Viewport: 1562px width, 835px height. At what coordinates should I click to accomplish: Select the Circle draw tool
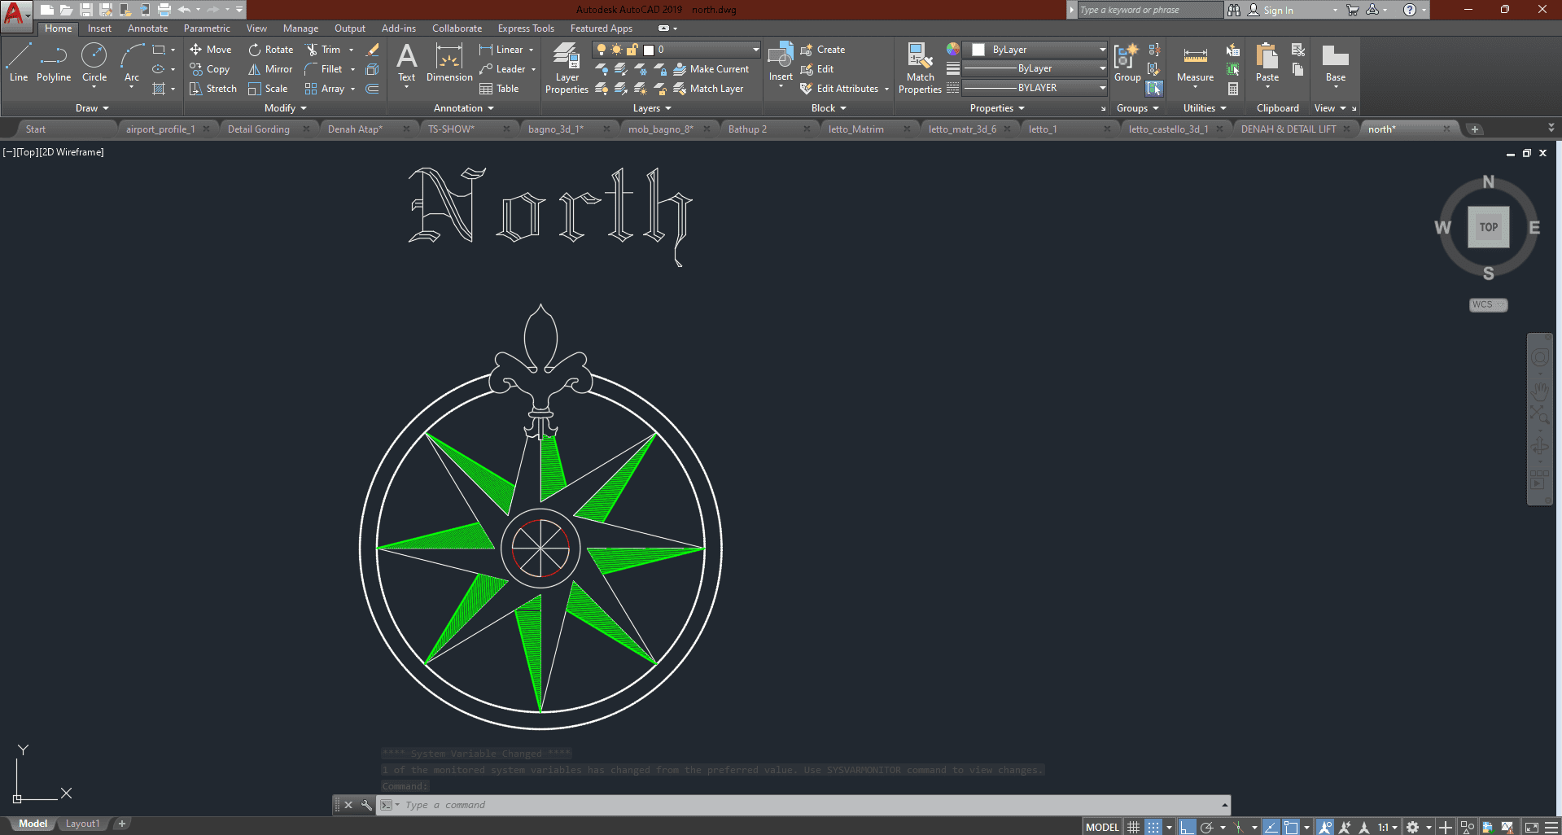point(94,63)
